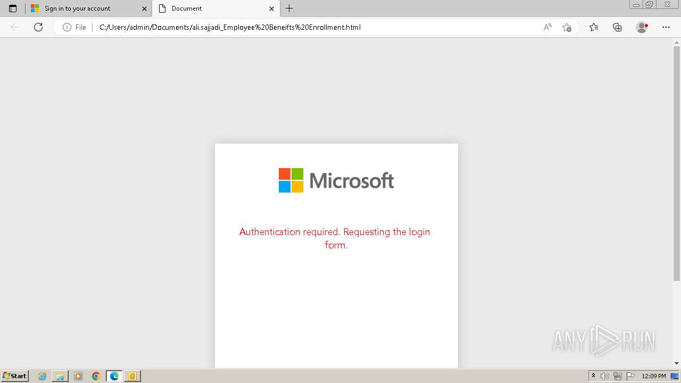
Task: Click the scrollbar up arrow
Action: 677,41
